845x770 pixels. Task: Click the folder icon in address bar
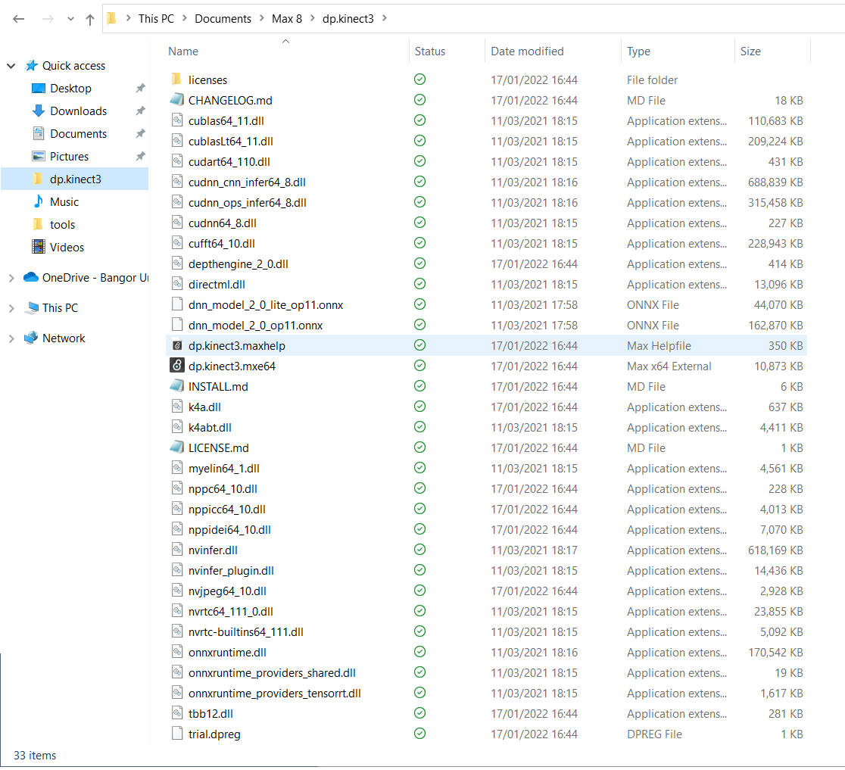pyautogui.click(x=111, y=18)
